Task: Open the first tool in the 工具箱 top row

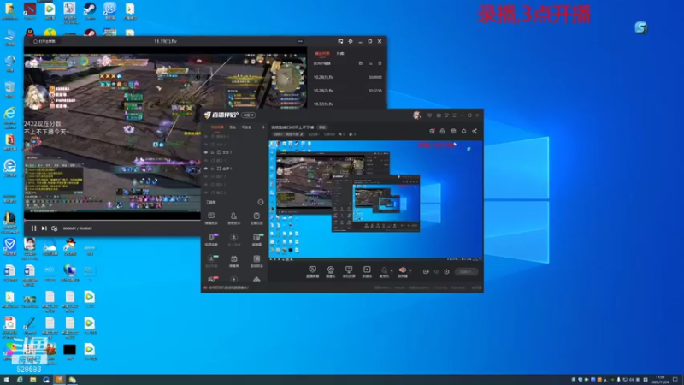Action: click(211, 218)
